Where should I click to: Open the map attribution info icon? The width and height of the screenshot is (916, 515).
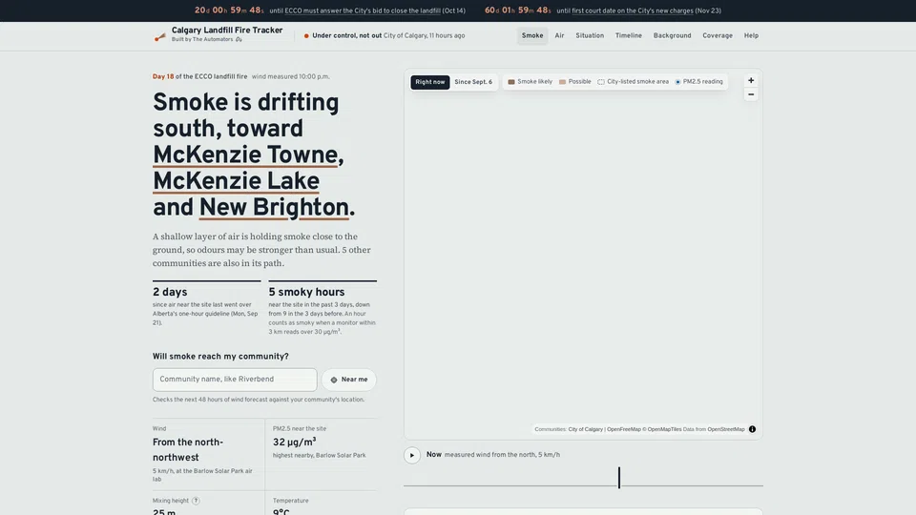coord(753,429)
